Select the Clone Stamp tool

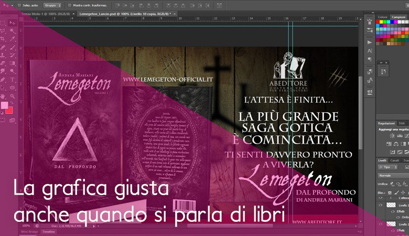click(x=3, y=55)
